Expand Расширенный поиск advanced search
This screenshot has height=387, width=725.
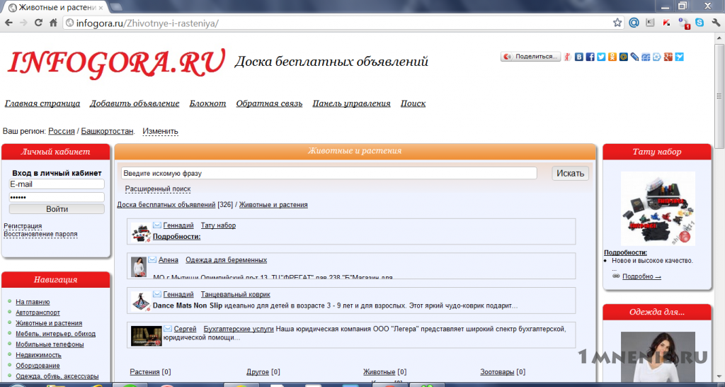pos(158,189)
